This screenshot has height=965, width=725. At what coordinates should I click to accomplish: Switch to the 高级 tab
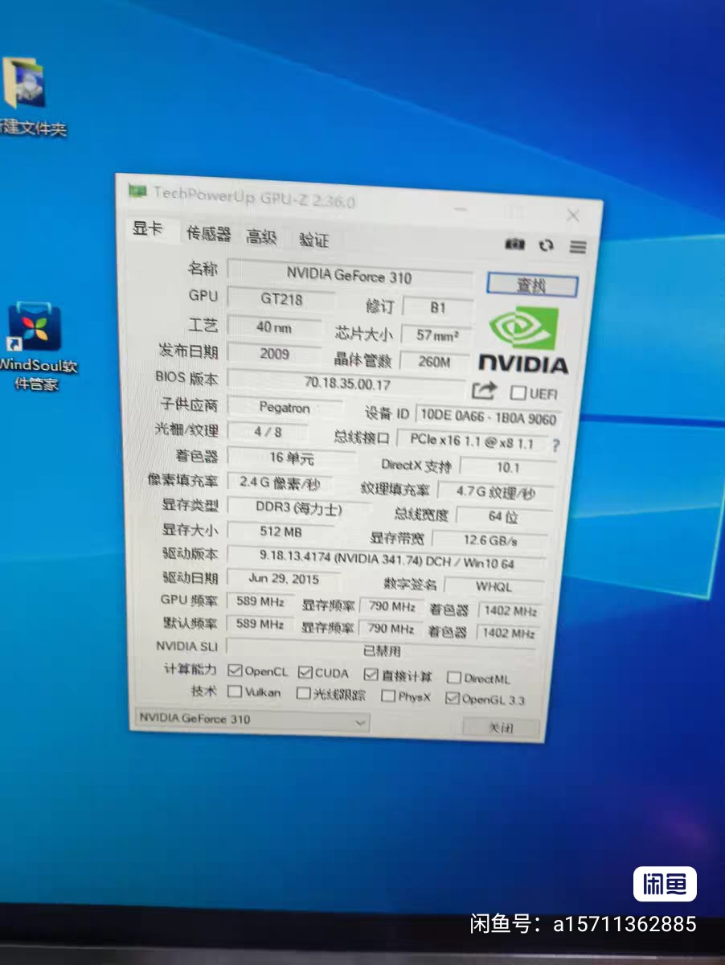coord(261,236)
